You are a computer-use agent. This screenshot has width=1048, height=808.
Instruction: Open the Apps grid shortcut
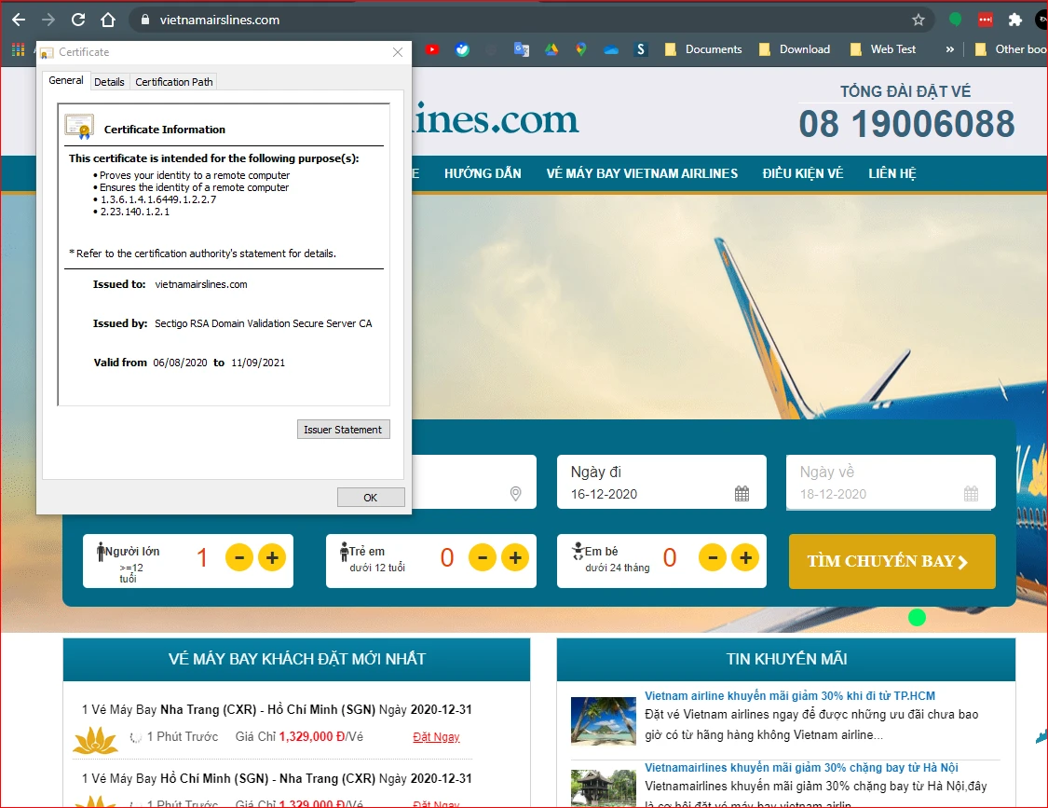pyautogui.click(x=18, y=48)
